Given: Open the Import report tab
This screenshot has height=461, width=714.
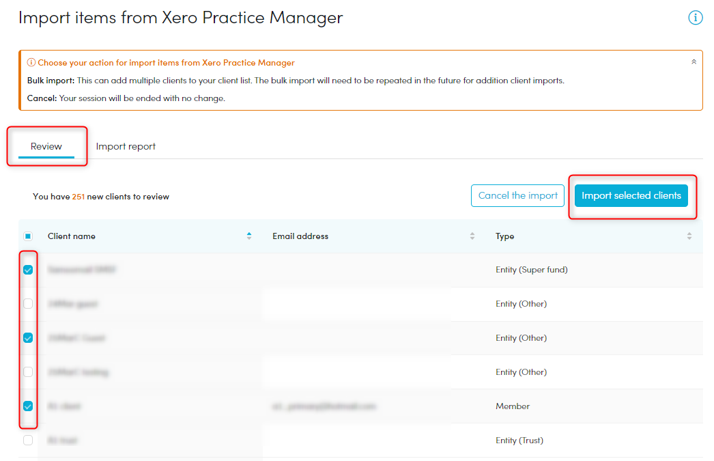Looking at the screenshot, I should coord(126,146).
